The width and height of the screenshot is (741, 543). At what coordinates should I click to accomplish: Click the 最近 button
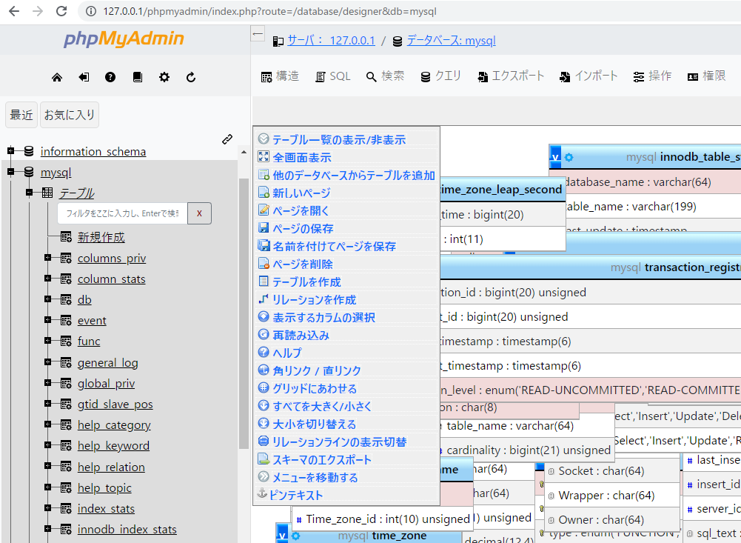click(21, 115)
